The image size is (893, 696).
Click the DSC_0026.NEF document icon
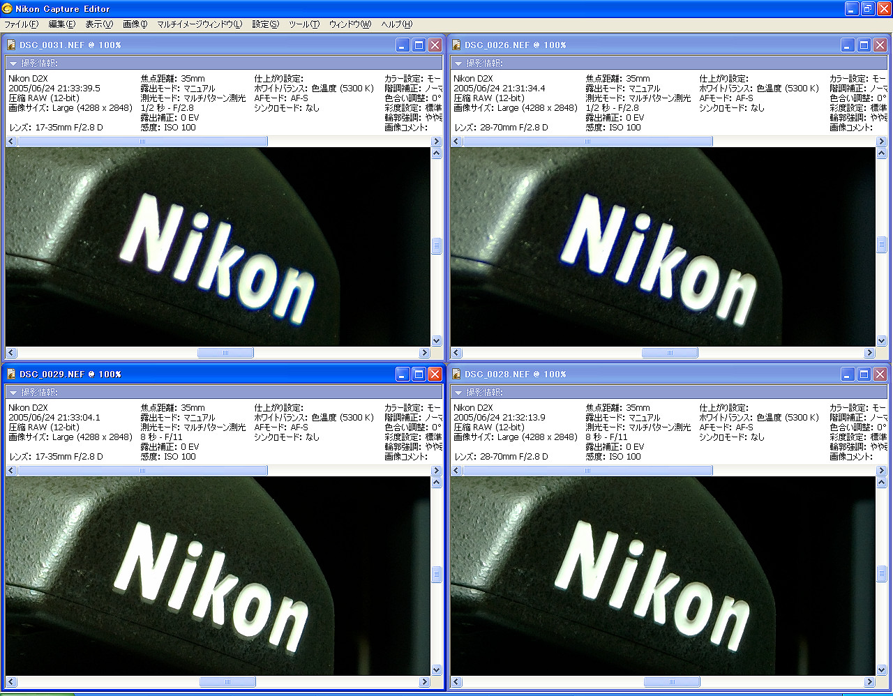point(456,45)
